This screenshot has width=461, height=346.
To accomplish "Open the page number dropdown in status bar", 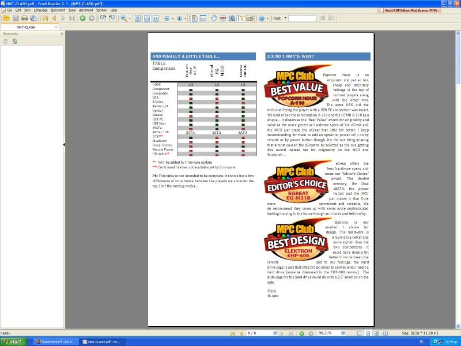I will 275,333.
